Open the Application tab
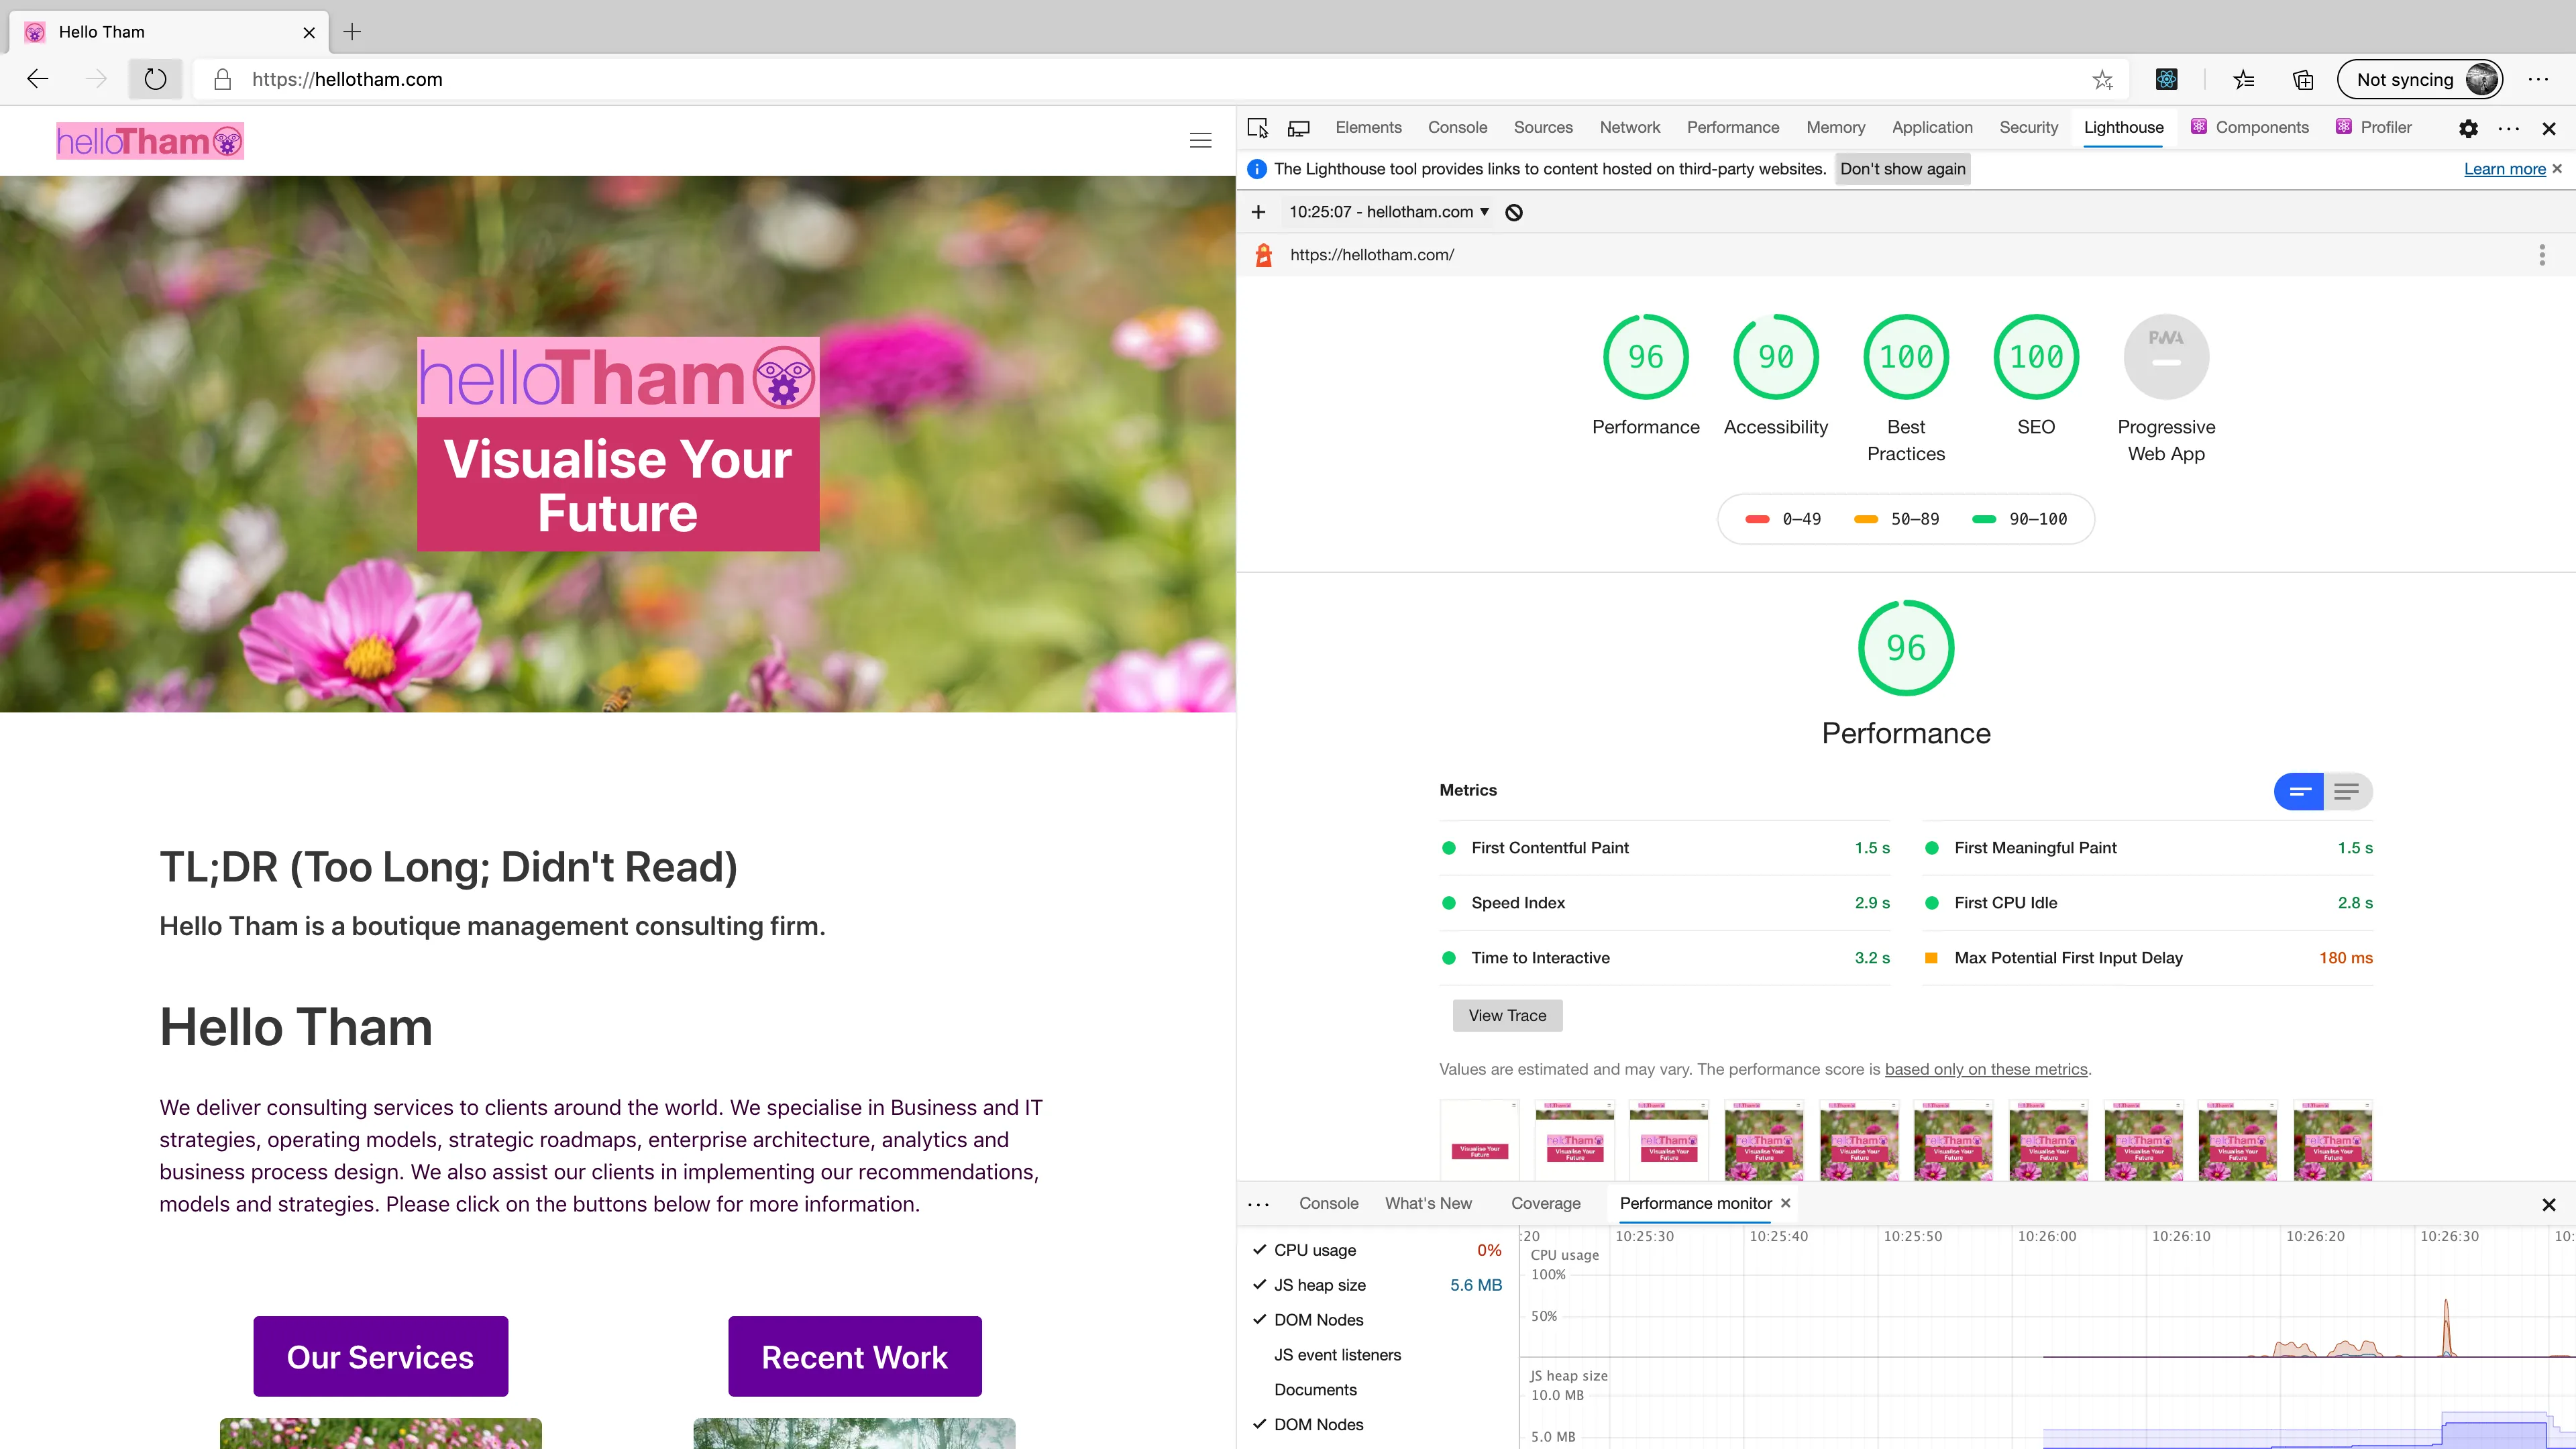The image size is (2576, 1449). click(x=1932, y=128)
